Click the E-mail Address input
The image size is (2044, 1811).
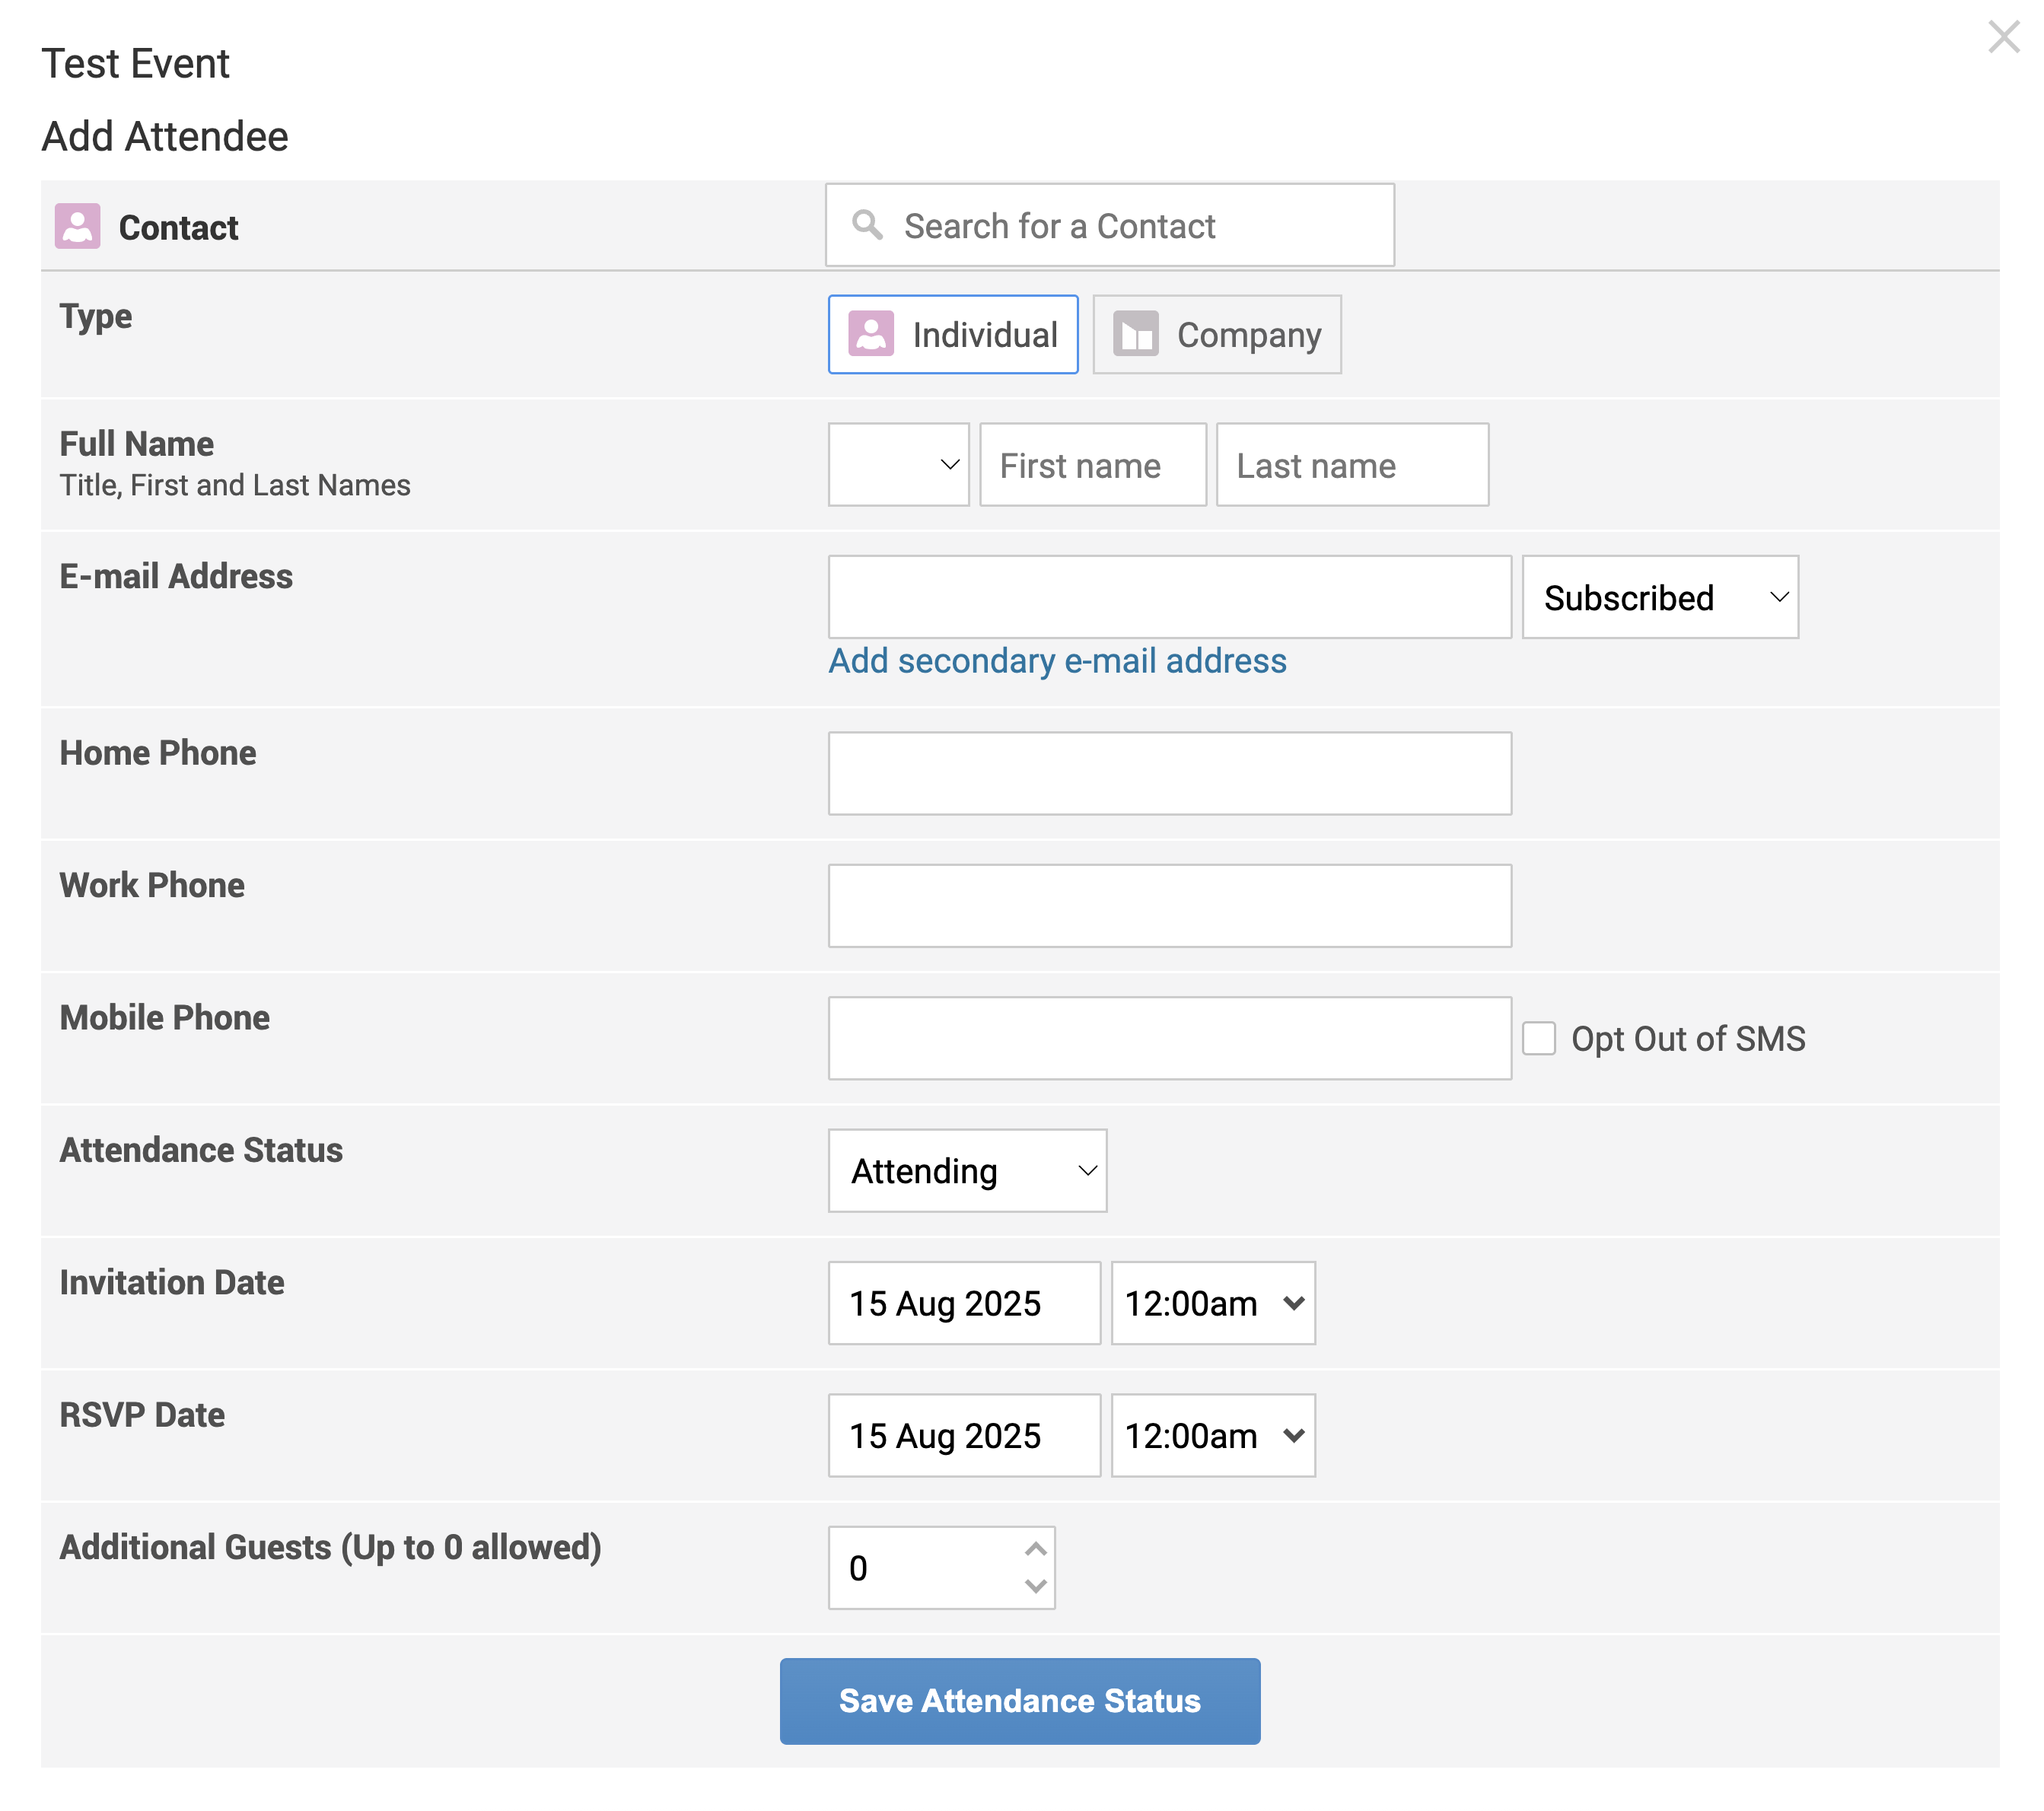click(1170, 597)
